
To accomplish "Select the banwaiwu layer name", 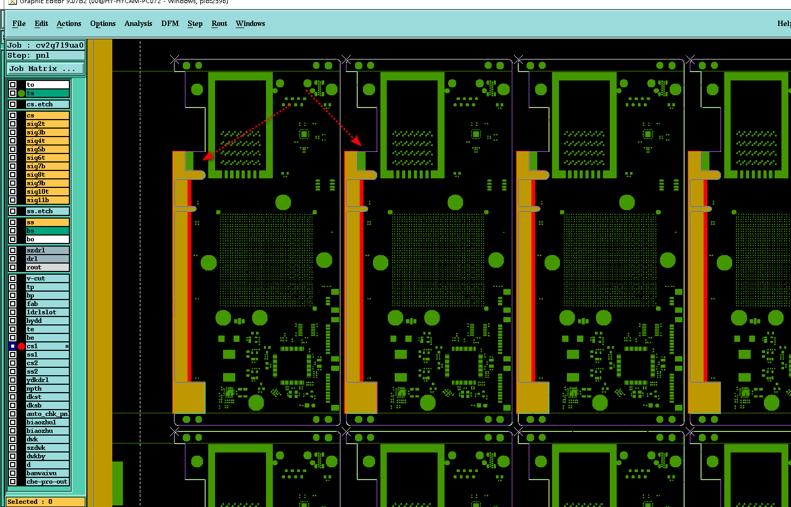I will coord(47,473).
